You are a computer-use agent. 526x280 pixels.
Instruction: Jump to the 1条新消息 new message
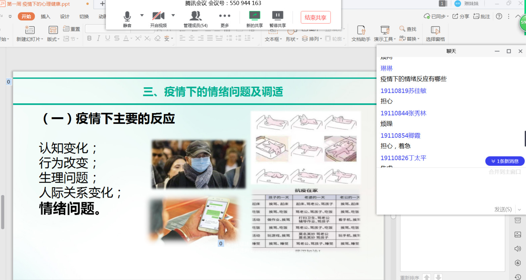[x=505, y=161]
